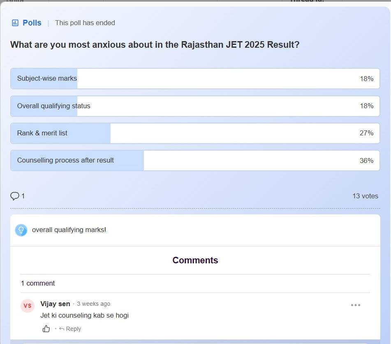
Task: Click the poll question title
Action: pos(155,44)
